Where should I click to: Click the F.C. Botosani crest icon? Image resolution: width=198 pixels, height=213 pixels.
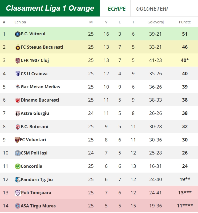(18, 127)
